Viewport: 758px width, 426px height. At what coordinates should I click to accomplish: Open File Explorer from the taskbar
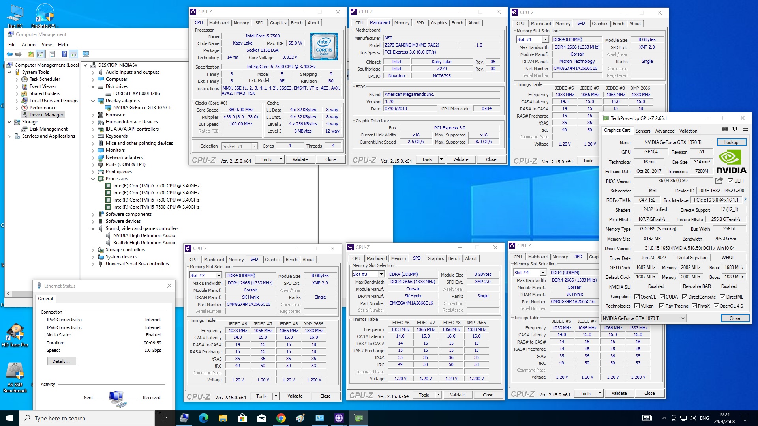coord(223,418)
